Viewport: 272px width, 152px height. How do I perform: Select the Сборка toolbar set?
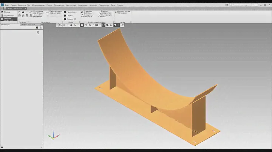pos(7,12)
